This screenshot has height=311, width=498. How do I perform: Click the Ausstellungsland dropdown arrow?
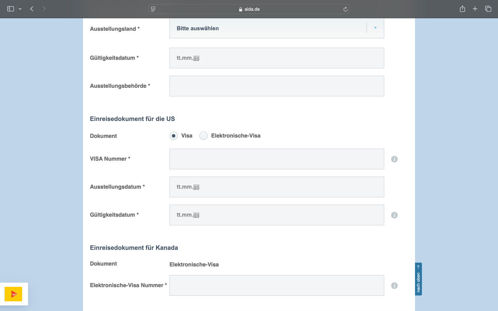tap(375, 28)
